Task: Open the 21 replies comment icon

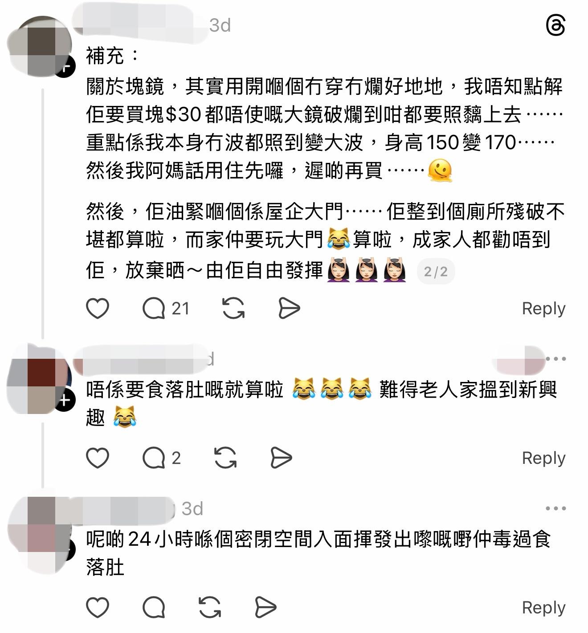Action: (x=166, y=308)
